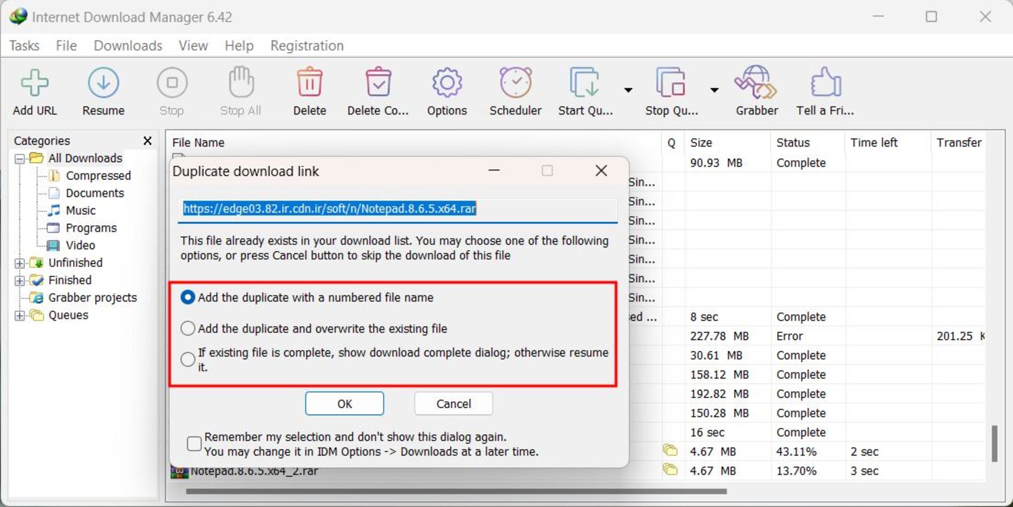The width and height of the screenshot is (1013, 507).
Task: Expand the Finished tree node
Action: tap(20, 280)
